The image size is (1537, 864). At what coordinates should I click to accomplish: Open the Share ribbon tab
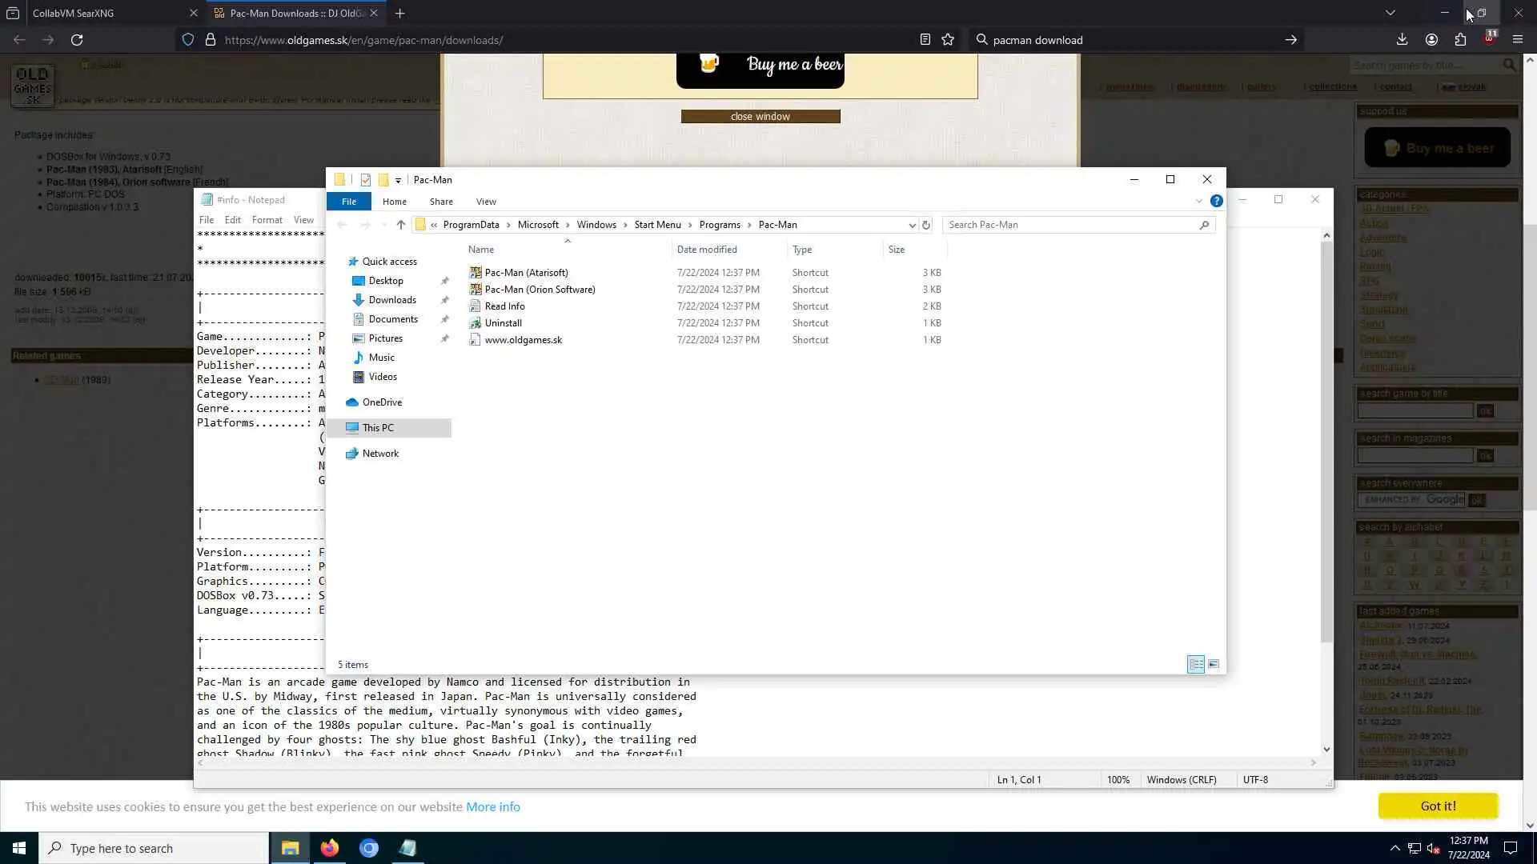[x=441, y=202]
